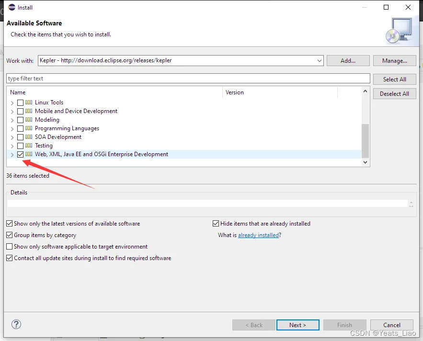423x341 pixels.
Task: Click the Modeling category icon
Action: tap(29, 120)
